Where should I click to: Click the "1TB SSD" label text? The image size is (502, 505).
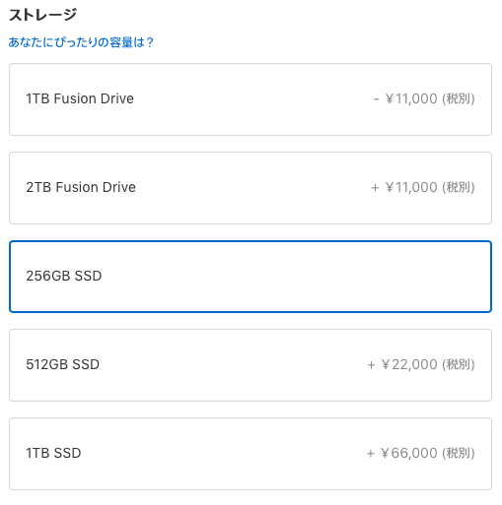point(53,453)
